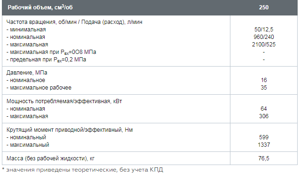Click the "Крутящий момент приводной/эффективный, Нм" title

70,130
